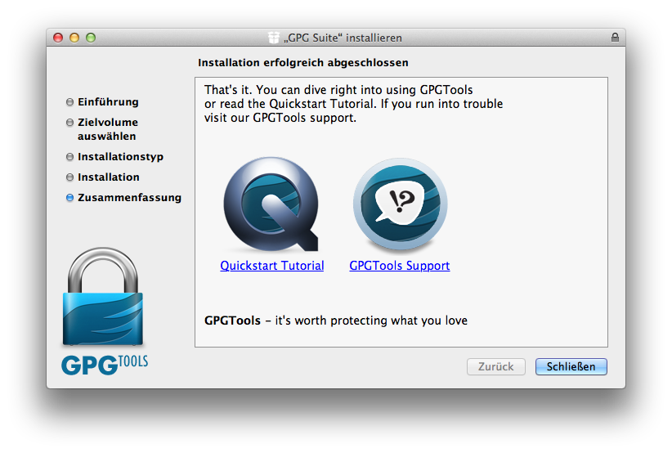Select the Zielvolume auswählen step bullet

point(69,123)
